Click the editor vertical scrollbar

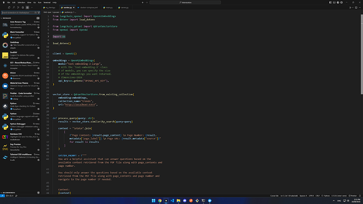[x=361, y=54]
